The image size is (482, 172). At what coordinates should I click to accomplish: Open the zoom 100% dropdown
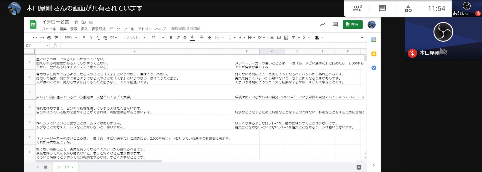click(71, 37)
